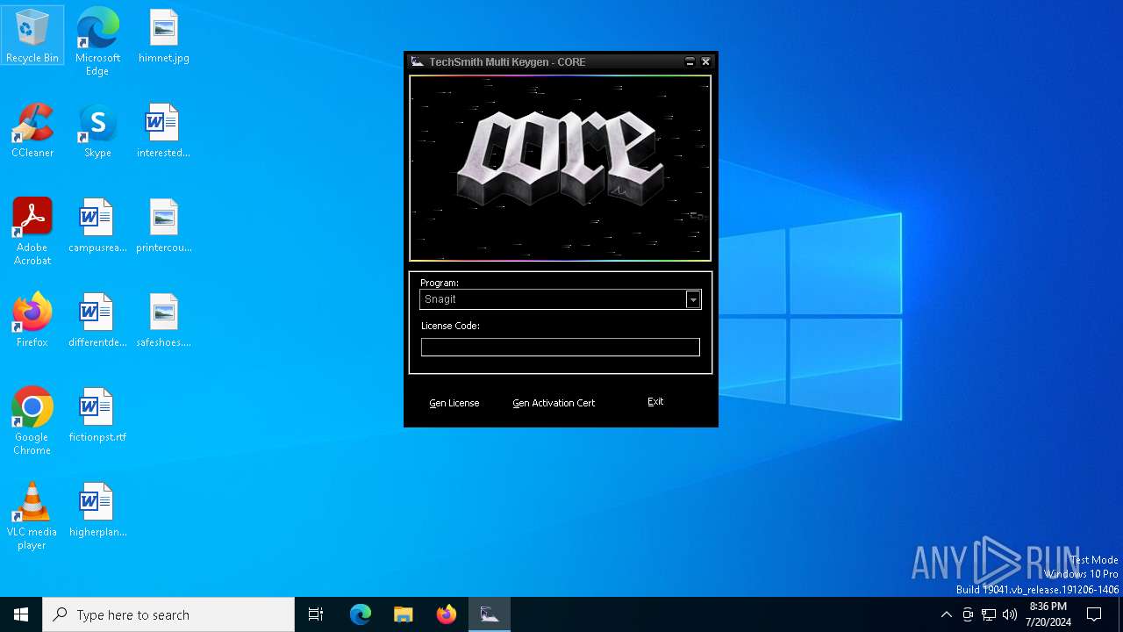Image resolution: width=1123 pixels, height=632 pixels.
Task: Select the differentde... Word document
Action: tap(97, 320)
